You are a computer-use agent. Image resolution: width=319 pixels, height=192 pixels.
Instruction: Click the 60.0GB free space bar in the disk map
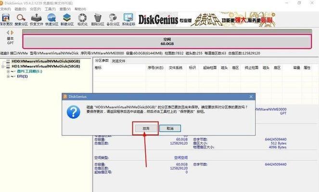click(167, 42)
